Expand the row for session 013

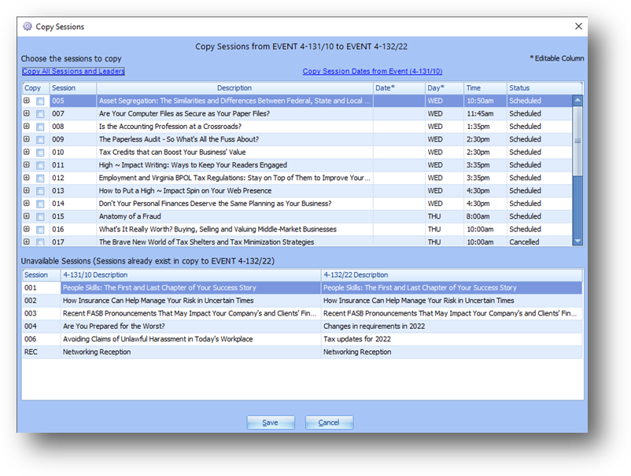[x=27, y=190]
